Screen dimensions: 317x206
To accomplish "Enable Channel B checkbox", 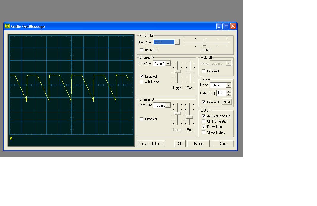I will tap(141, 119).
